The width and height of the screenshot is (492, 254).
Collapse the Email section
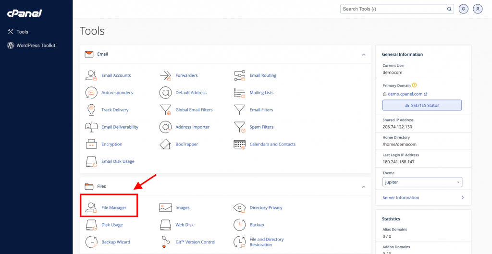tap(364, 55)
